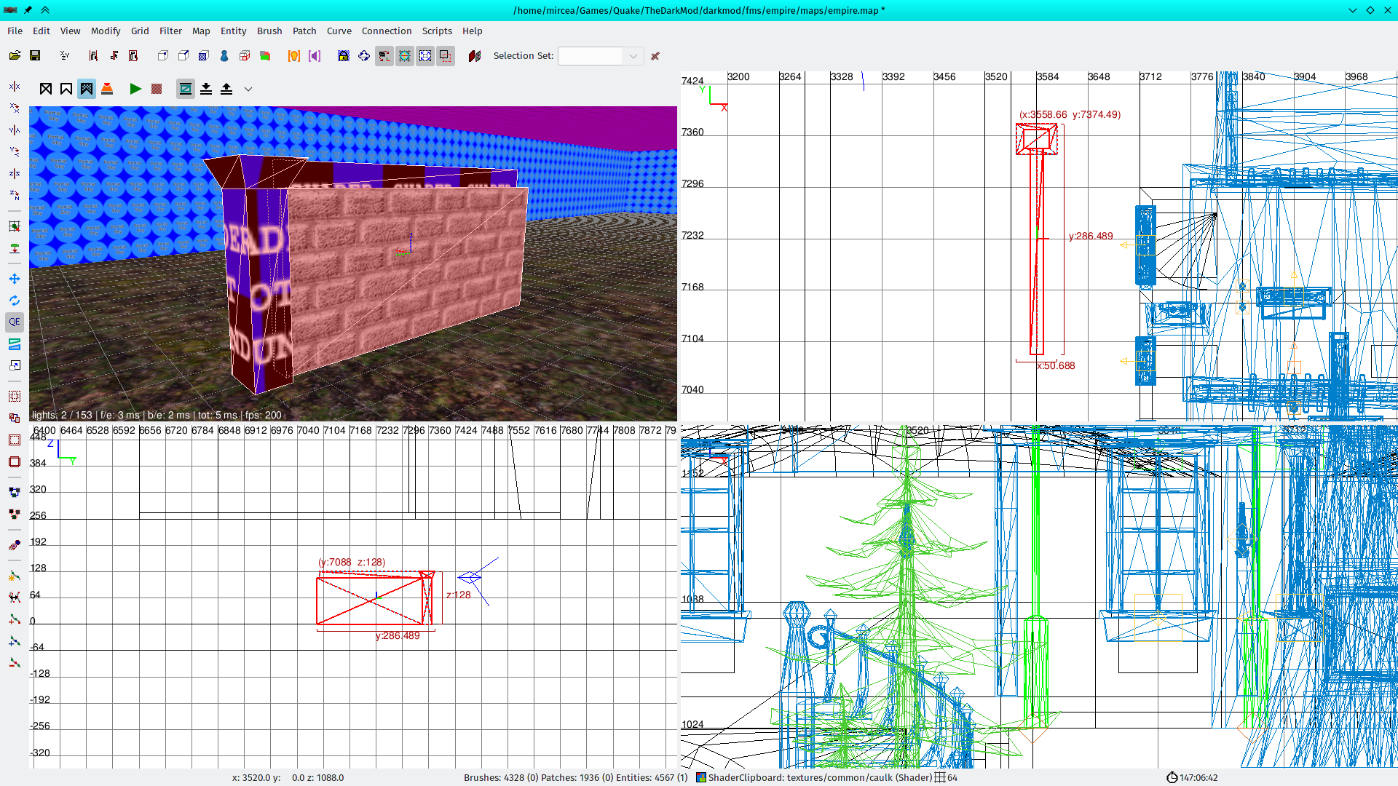Click the green Play render button
The height and width of the screenshot is (786, 1398).
(x=135, y=89)
